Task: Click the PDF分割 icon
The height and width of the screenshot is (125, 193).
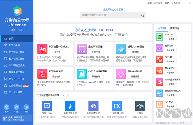Action: point(160,59)
